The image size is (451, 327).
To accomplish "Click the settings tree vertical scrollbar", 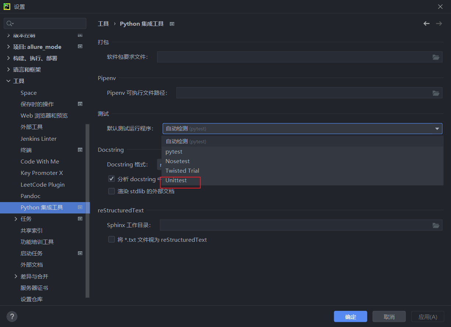I will 87,211.
